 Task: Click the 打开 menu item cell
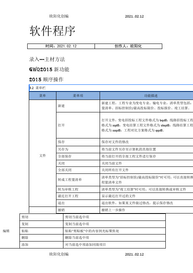[78, 125]
